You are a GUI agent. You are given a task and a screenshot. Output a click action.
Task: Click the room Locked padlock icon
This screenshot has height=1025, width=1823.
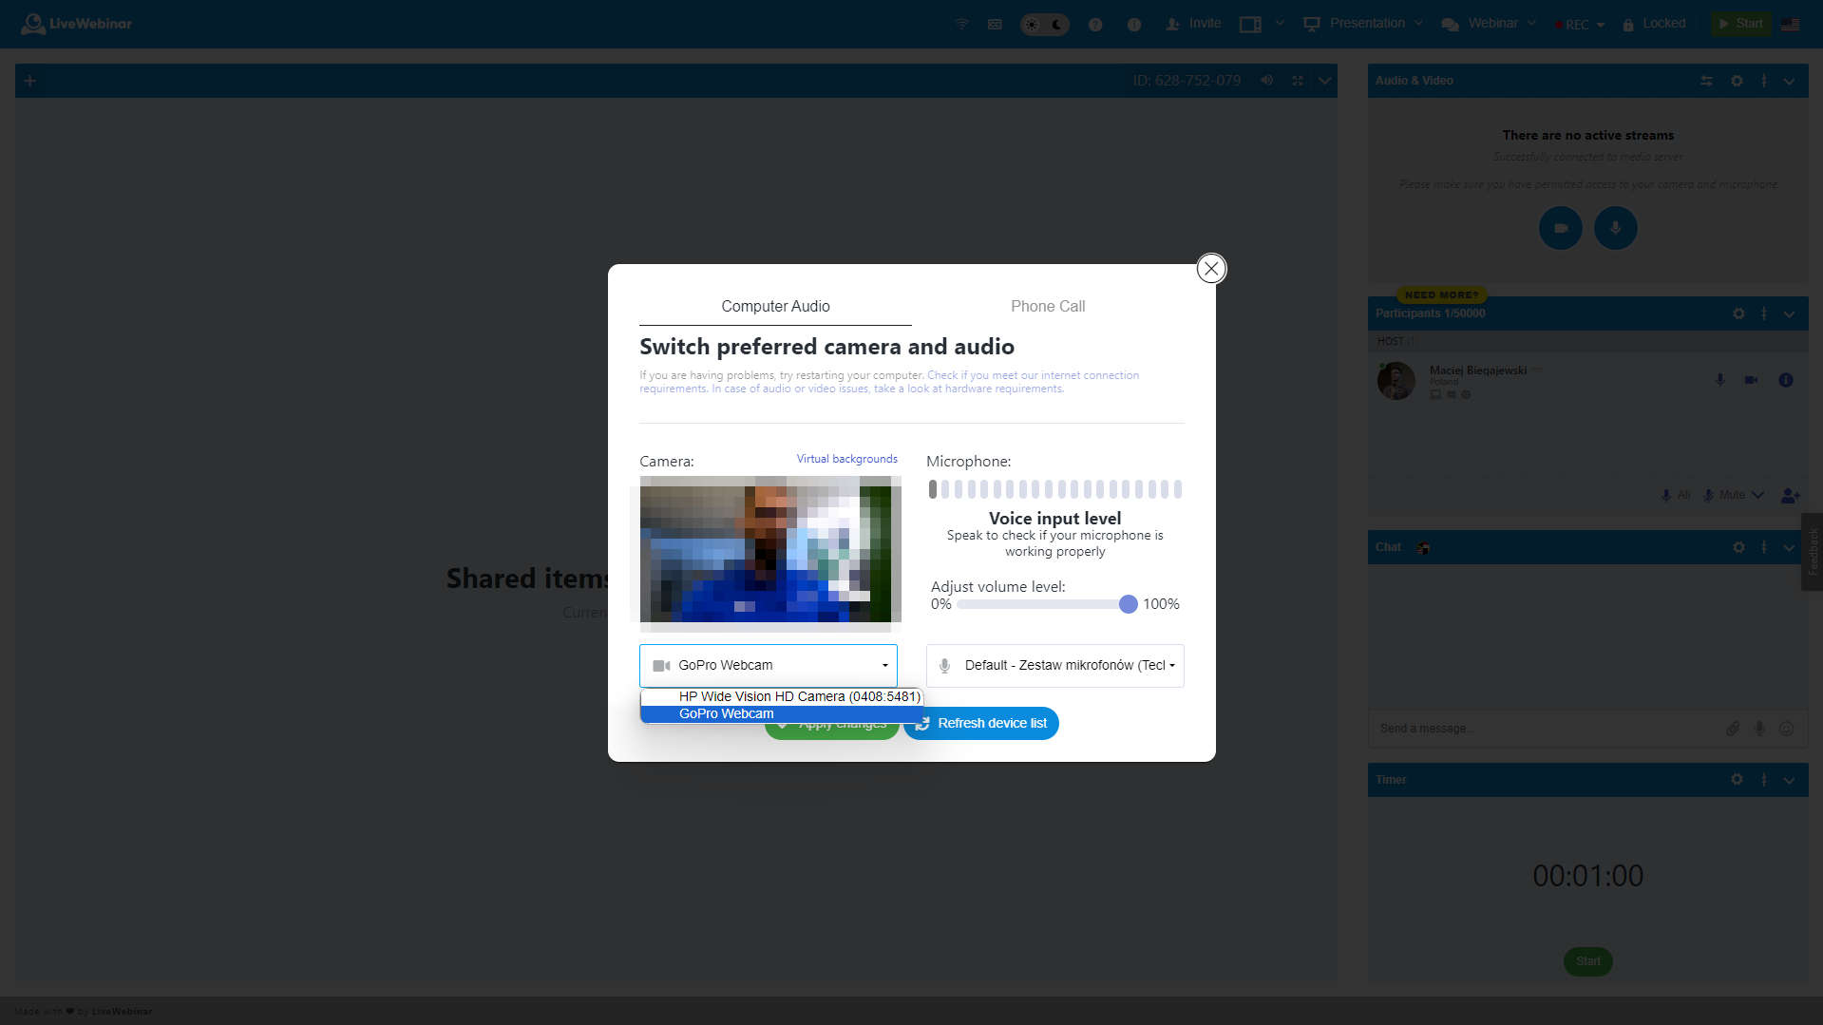click(1628, 24)
